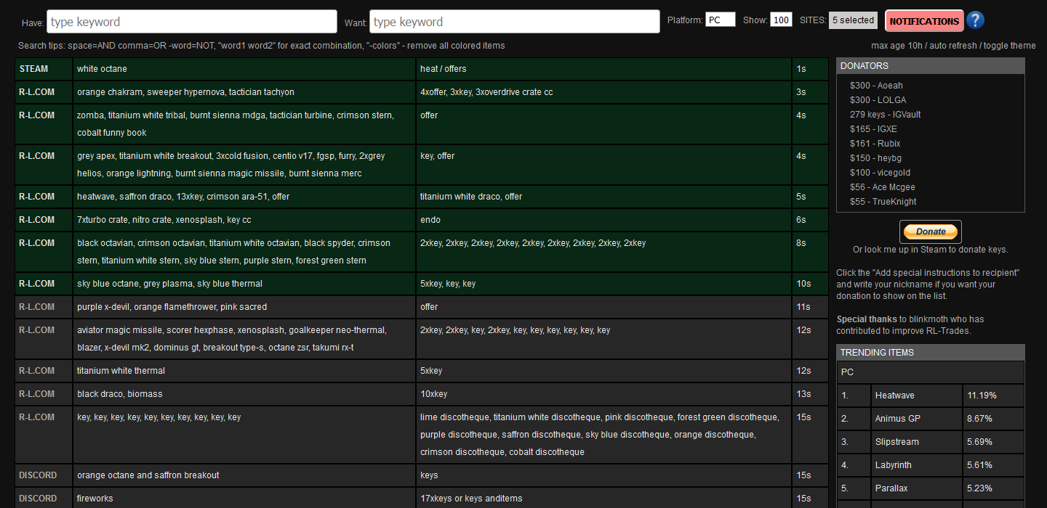Click the NOTIFICATIONS button
This screenshot has width=1047, height=508.
tap(924, 21)
